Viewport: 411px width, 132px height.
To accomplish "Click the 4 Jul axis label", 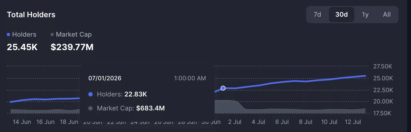I will 258,122.
